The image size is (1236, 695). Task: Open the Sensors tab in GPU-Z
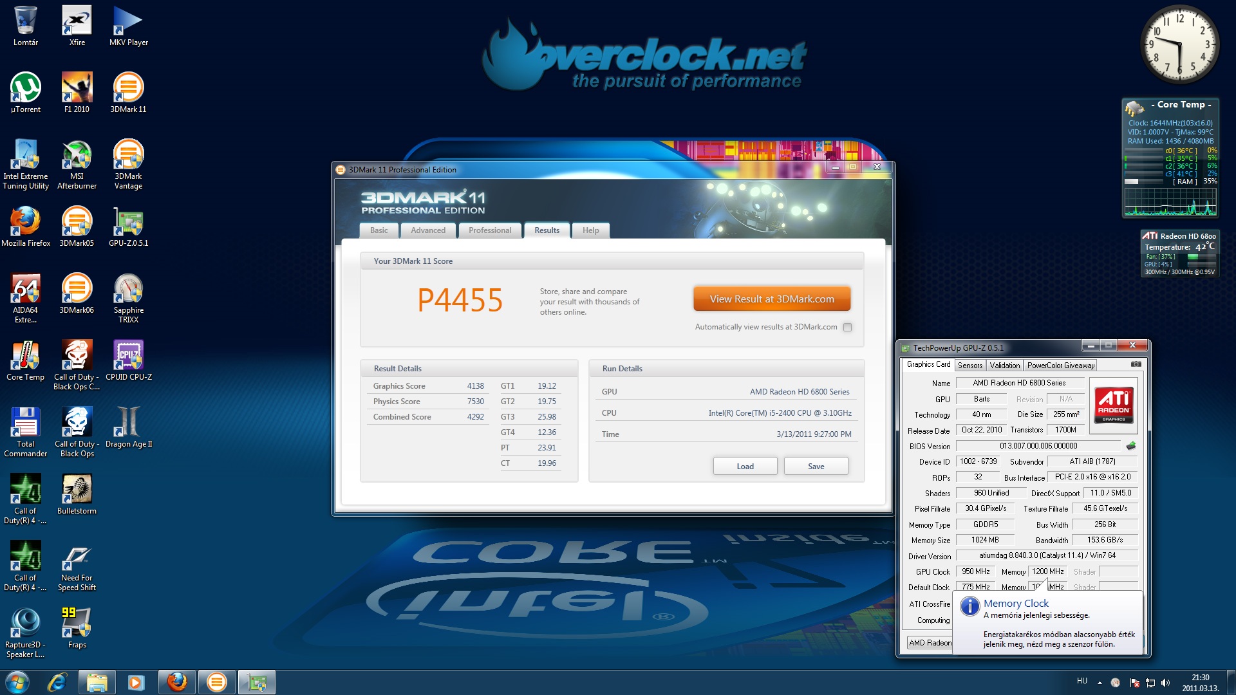tap(969, 366)
